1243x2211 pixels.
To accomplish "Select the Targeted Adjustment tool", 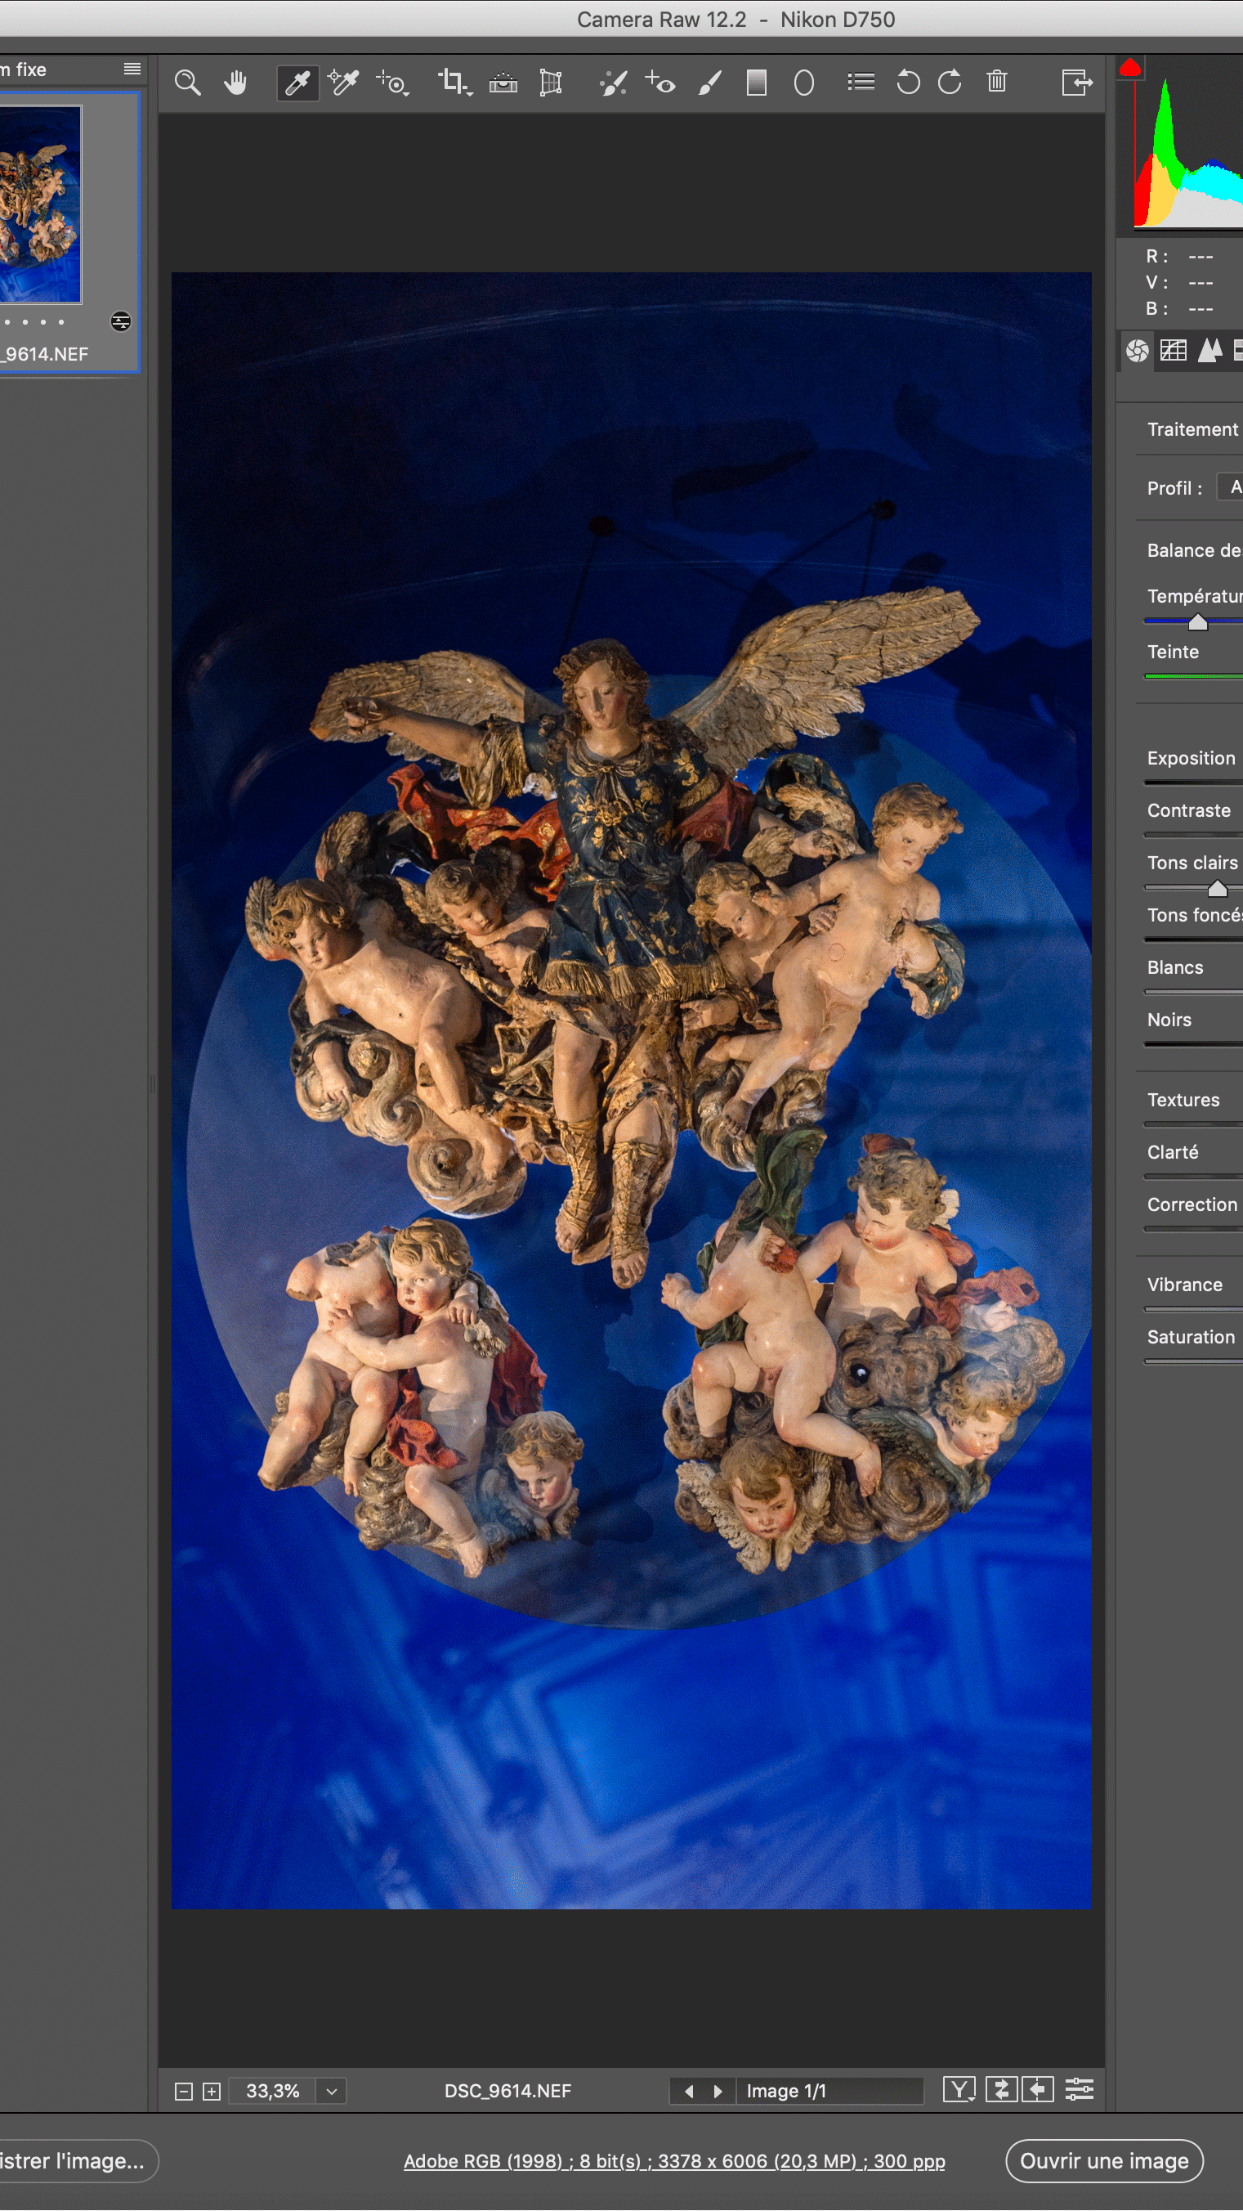I will 393,83.
